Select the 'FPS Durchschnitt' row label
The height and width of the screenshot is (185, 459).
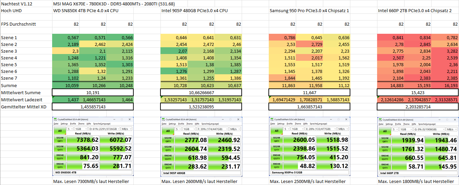pos(26,24)
